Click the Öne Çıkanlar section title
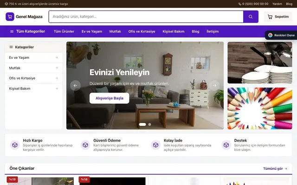Image resolution: width=297 pixels, height=185 pixels. [22, 168]
